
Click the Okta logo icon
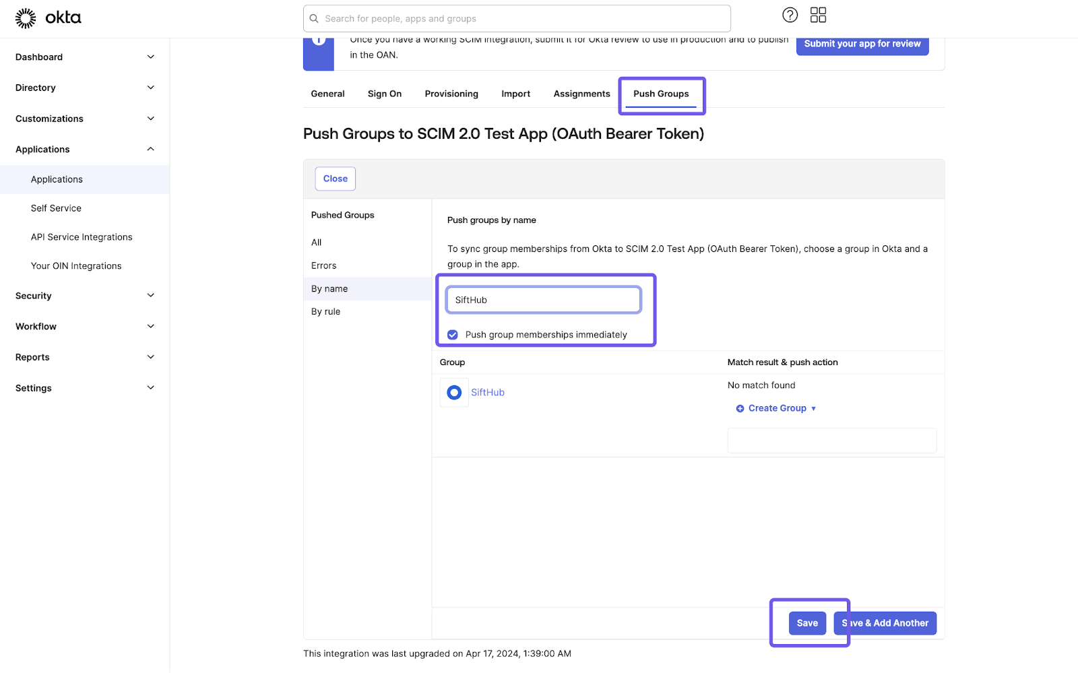click(x=26, y=18)
